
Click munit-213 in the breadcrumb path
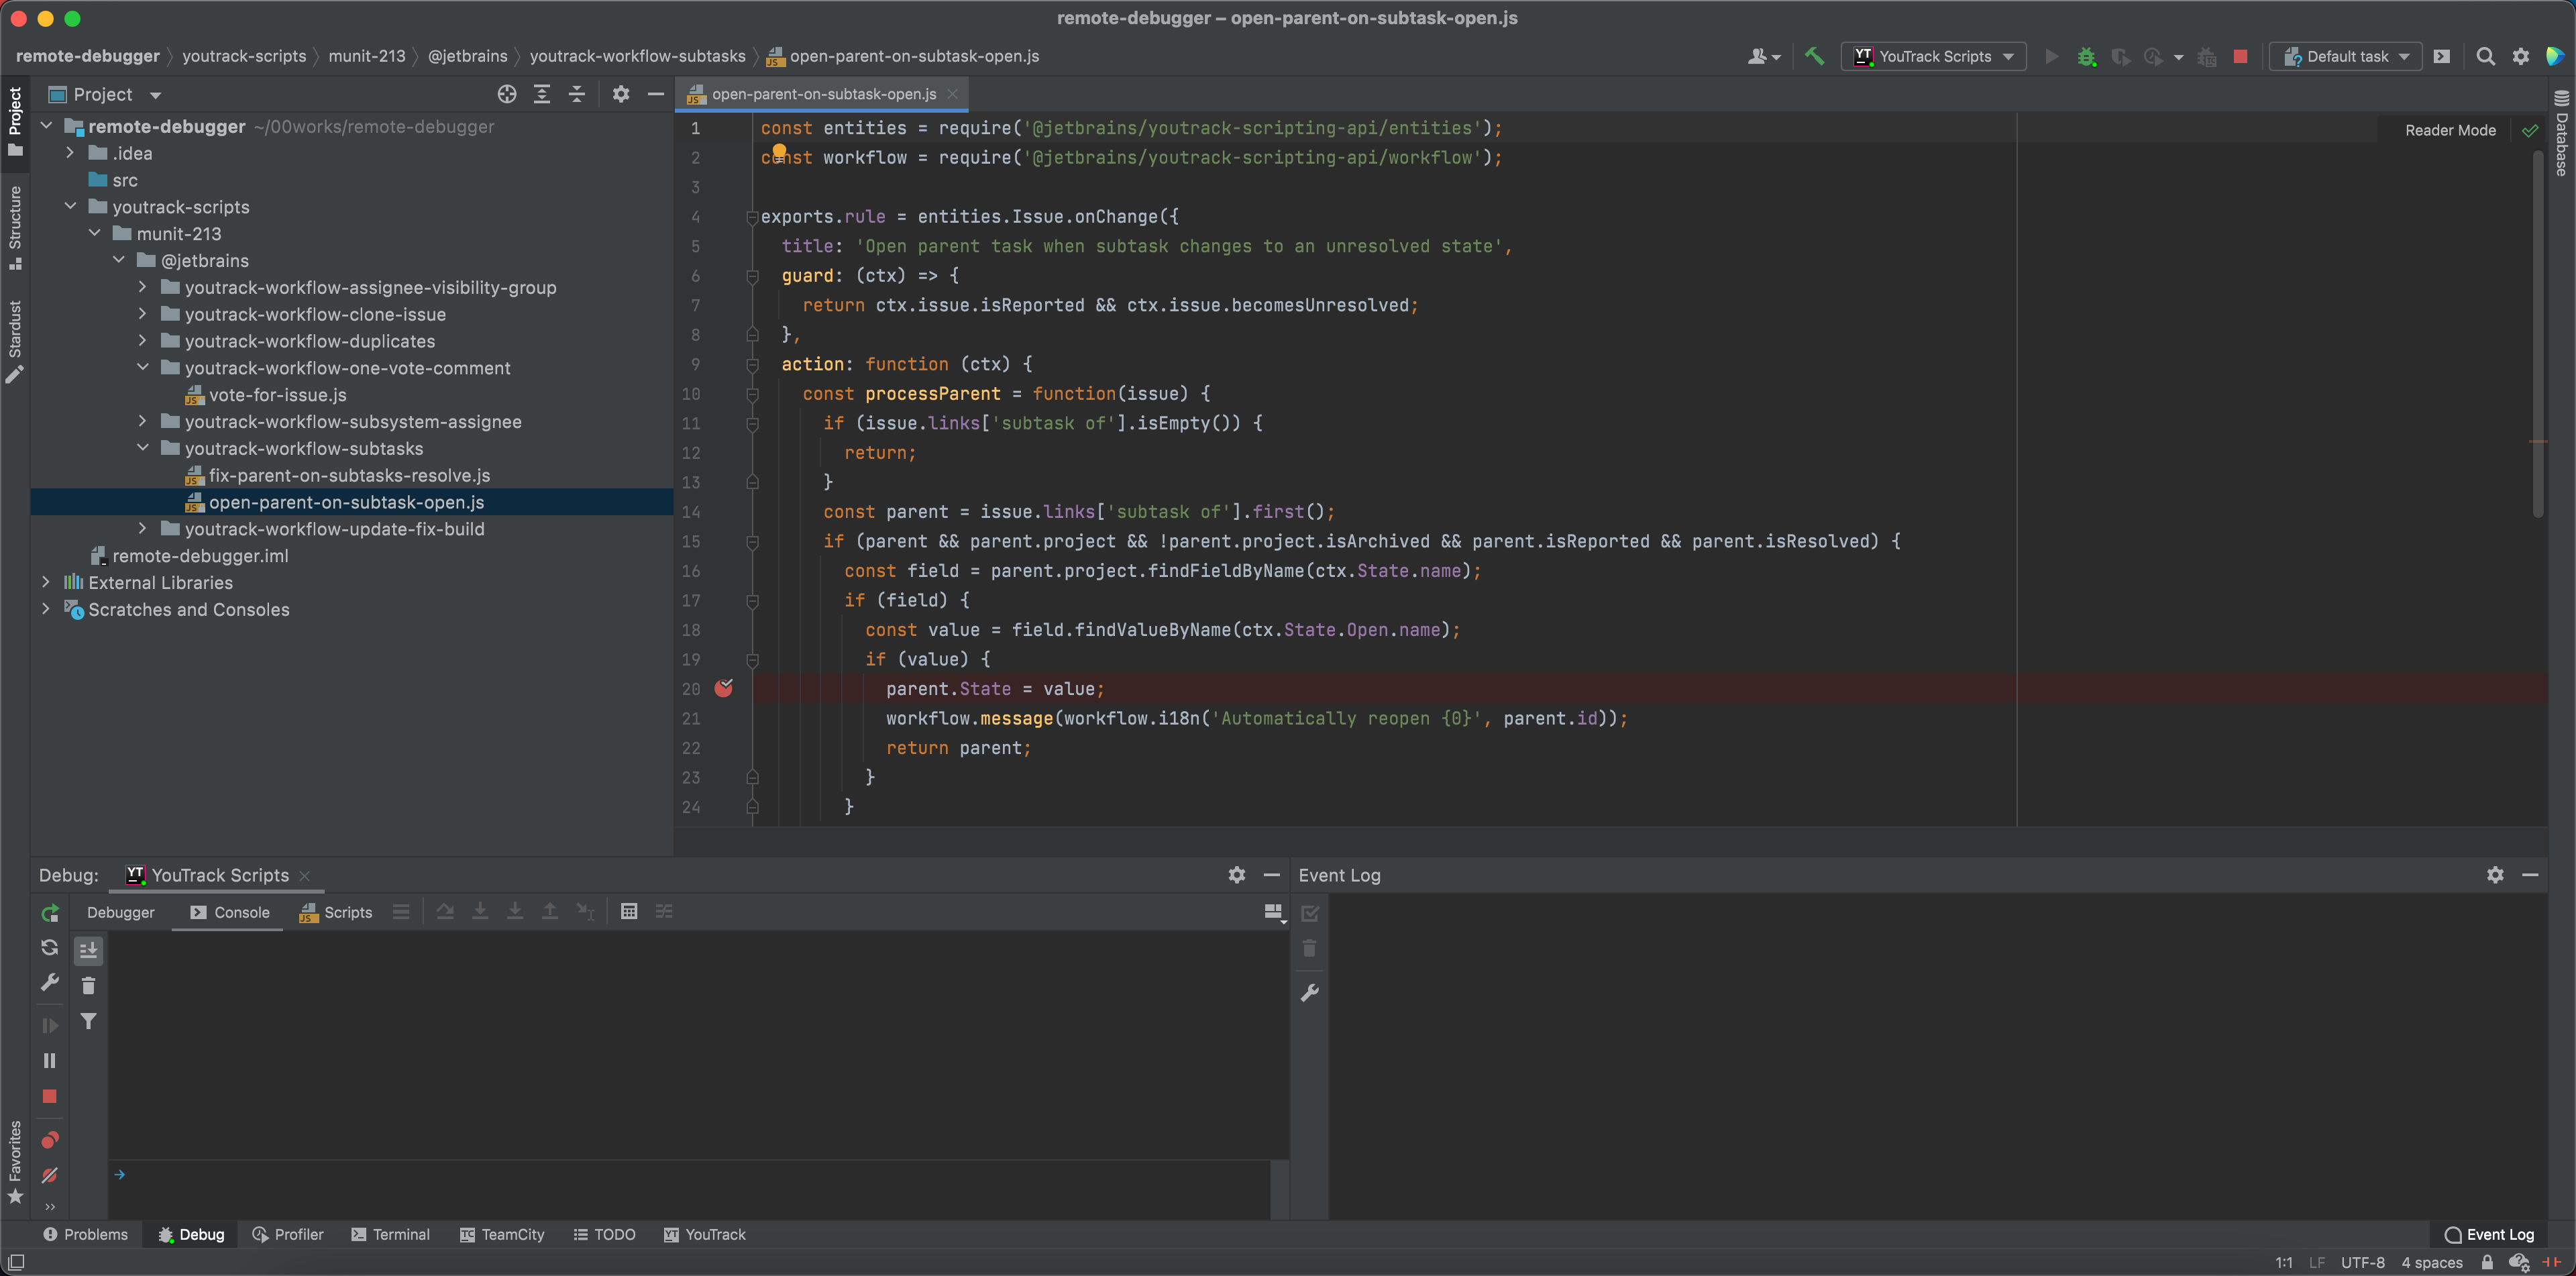[x=367, y=56]
